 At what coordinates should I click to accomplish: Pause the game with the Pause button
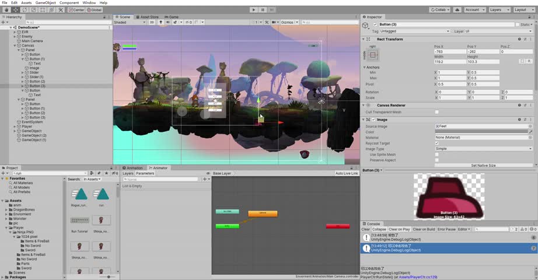[263, 10]
